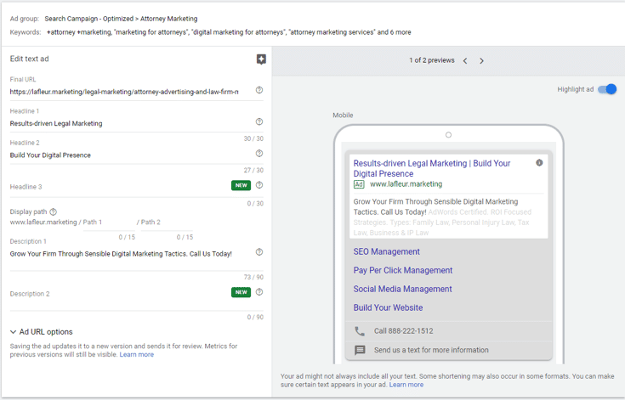The width and height of the screenshot is (625, 400).
Task: Click the green Ad badge in preview
Action: (x=359, y=184)
